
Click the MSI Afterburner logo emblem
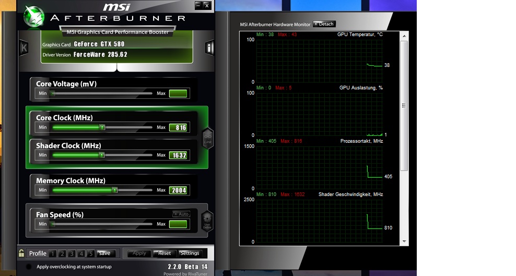click(34, 16)
